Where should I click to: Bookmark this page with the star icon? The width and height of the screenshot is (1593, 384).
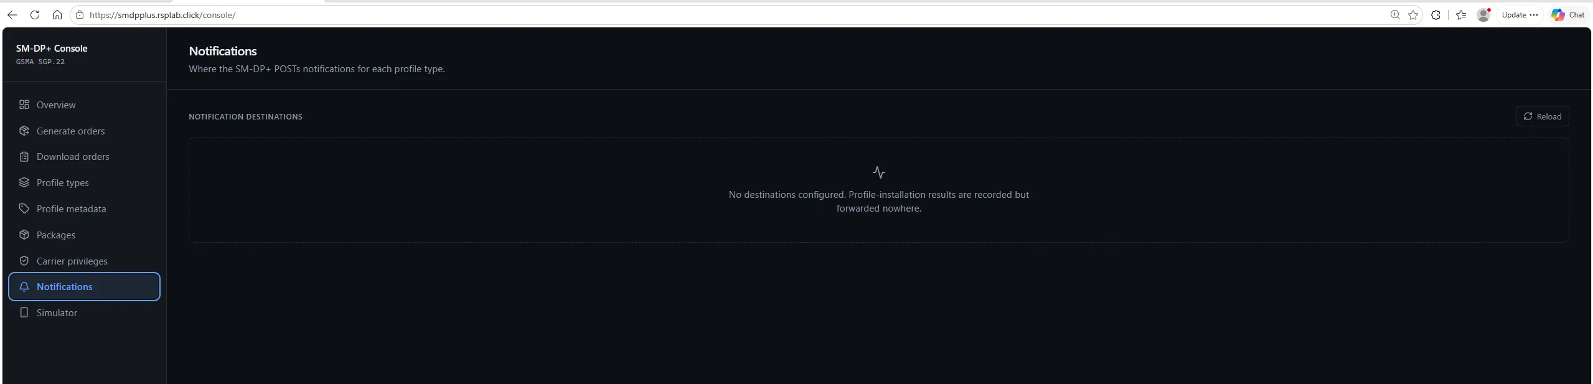point(1413,15)
